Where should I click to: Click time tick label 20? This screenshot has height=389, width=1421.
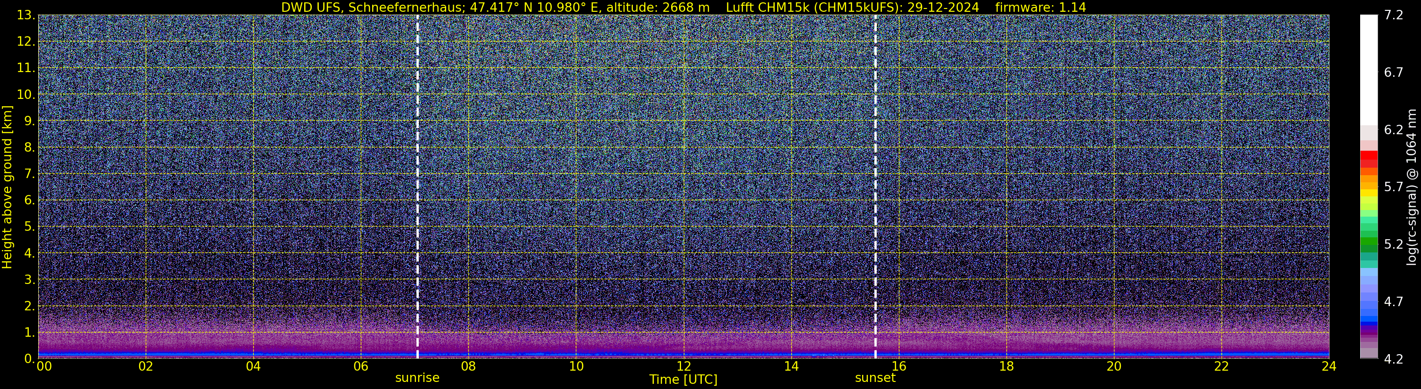[x=1114, y=366]
